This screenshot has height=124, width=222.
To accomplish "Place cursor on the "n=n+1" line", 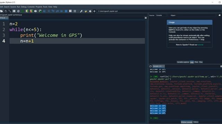I will tap(27, 41).
